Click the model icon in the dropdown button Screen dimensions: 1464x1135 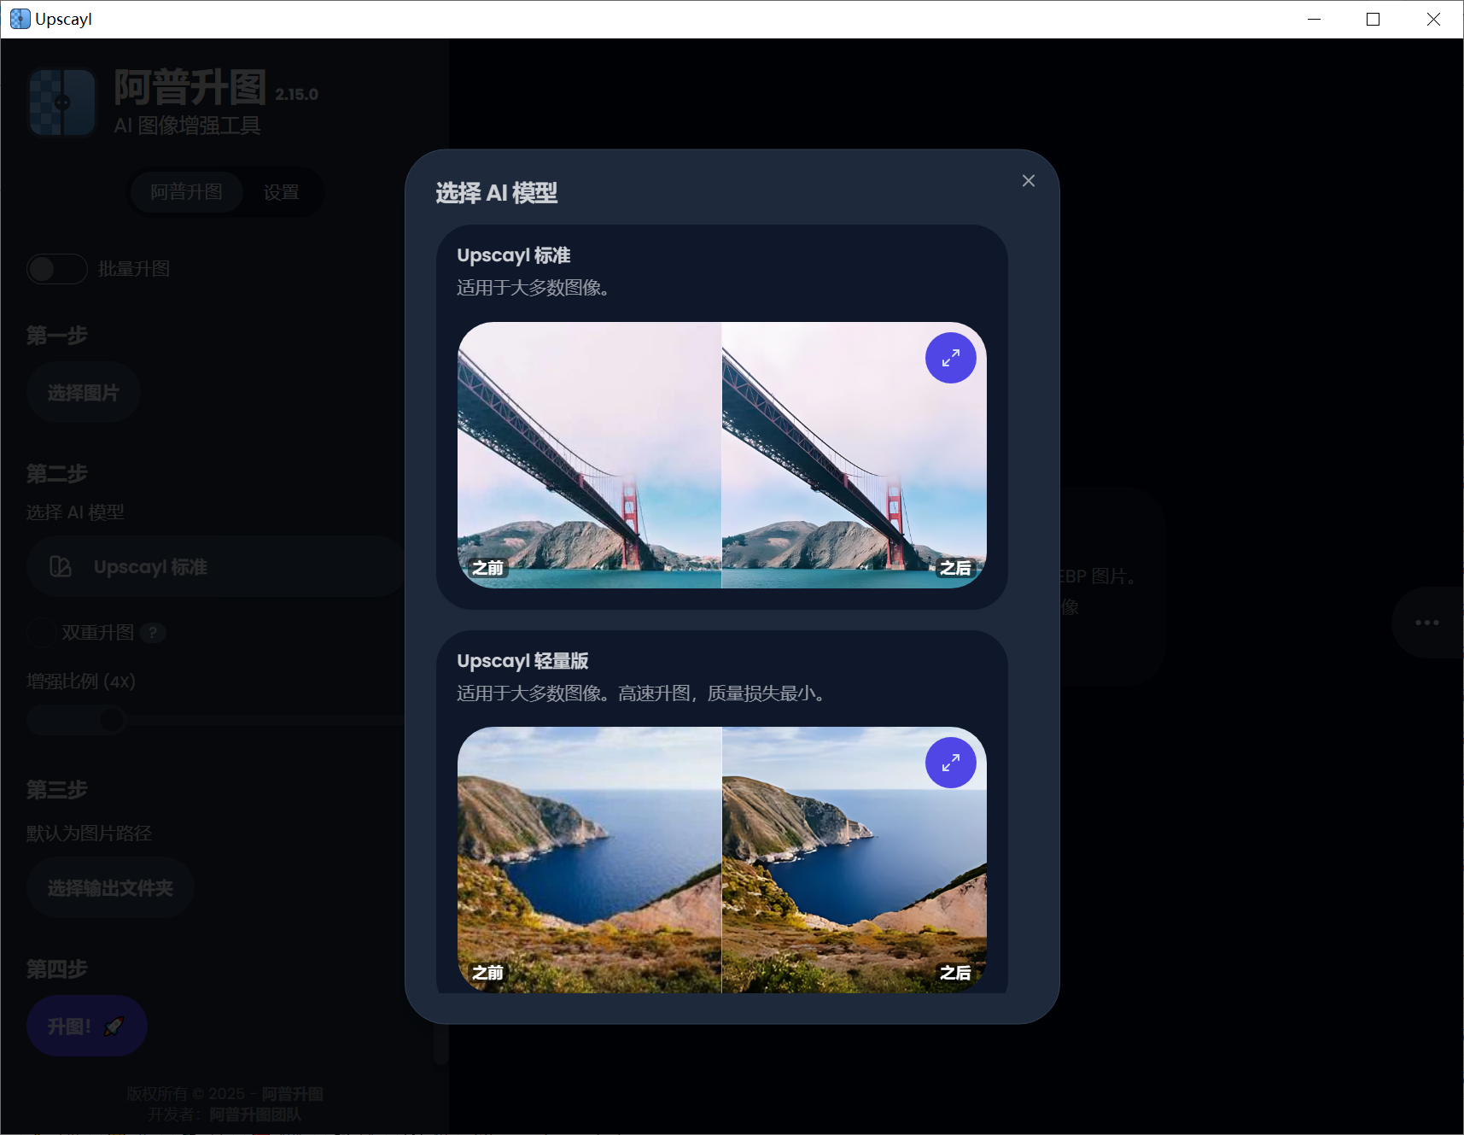pos(61,566)
